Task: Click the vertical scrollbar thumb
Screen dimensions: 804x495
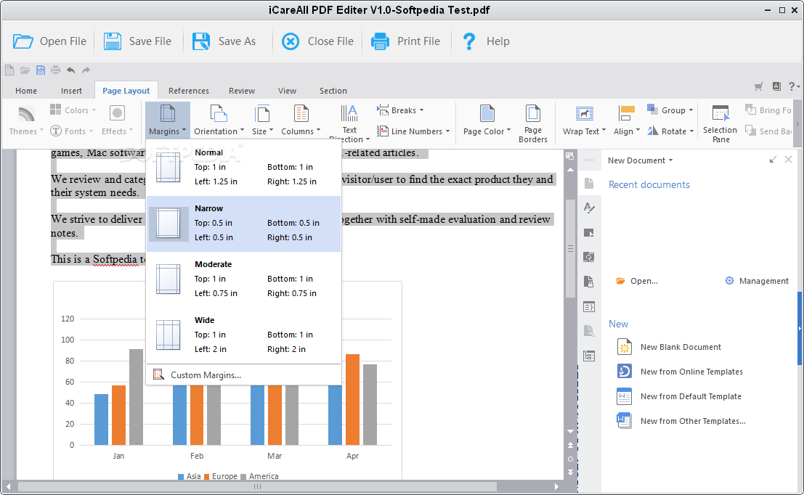Action: (570, 248)
